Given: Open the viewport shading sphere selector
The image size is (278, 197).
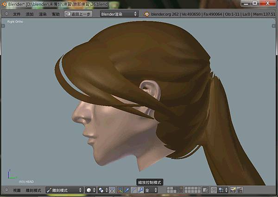Looking at the screenshot, I should coord(91,190).
